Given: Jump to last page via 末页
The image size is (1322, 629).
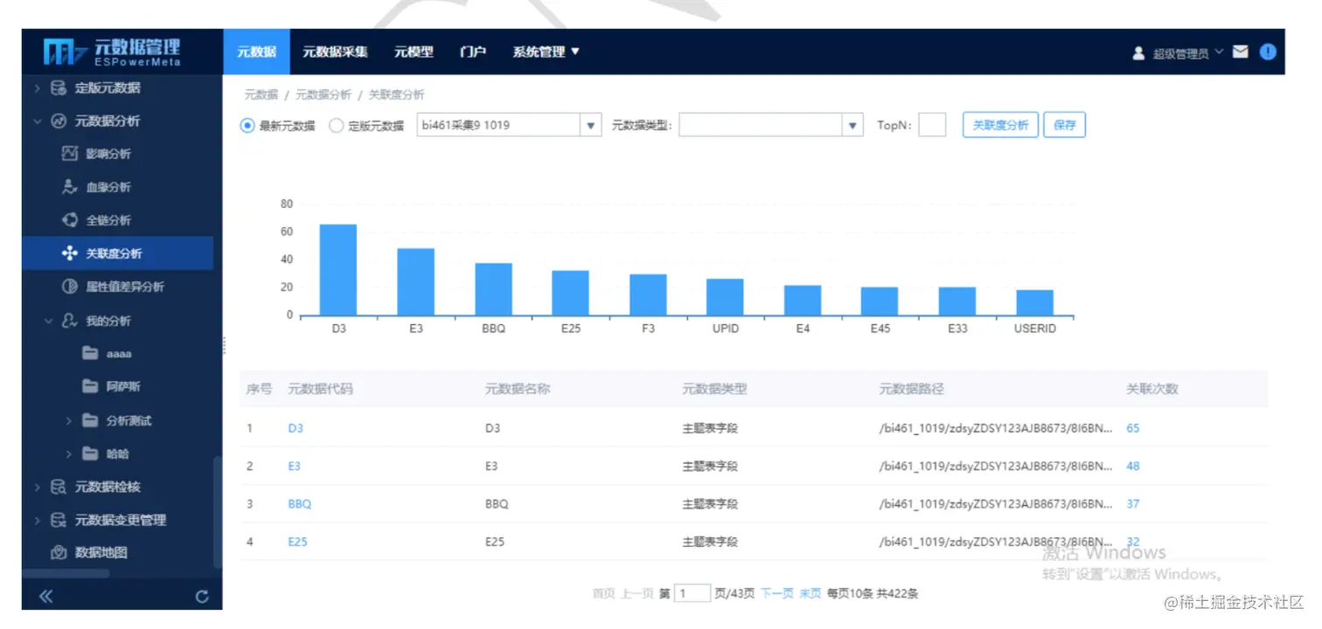Looking at the screenshot, I should click(x=811, y=594).
